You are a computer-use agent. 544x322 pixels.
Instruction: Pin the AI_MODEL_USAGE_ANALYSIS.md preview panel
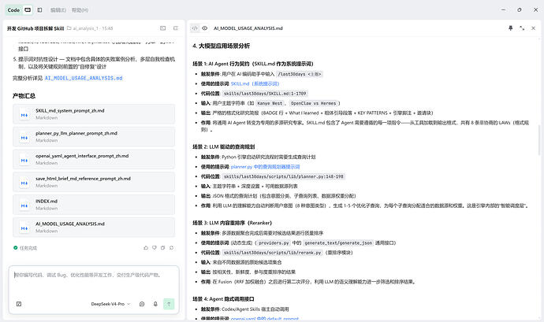click(510, 28)
